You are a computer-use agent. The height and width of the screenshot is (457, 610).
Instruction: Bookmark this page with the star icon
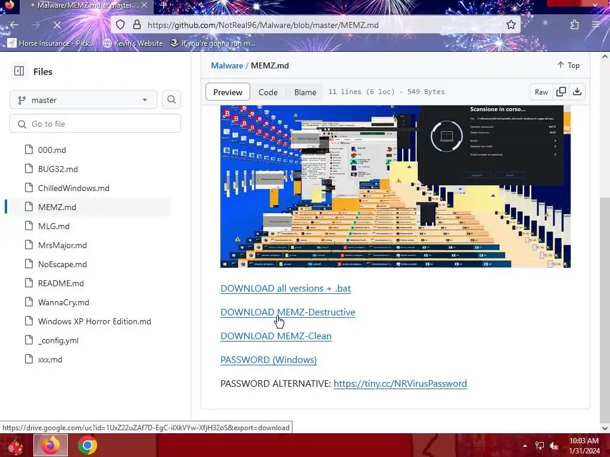pos(511,25)
